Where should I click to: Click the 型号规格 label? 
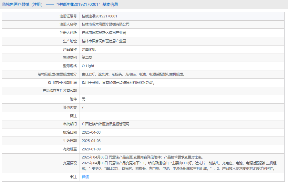[70, 66]
